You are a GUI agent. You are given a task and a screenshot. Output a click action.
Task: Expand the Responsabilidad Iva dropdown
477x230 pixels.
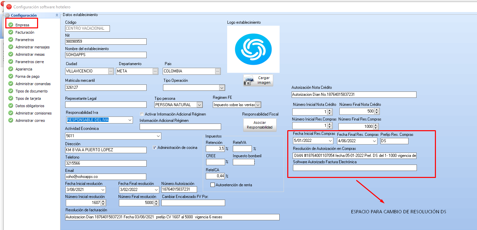[130, 120]
